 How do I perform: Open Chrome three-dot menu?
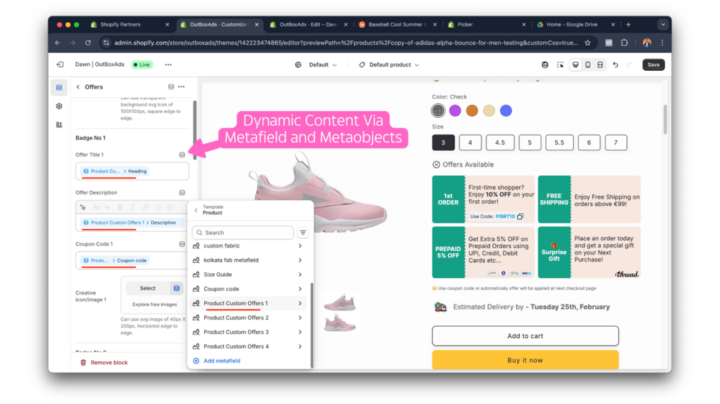(662, 43)
